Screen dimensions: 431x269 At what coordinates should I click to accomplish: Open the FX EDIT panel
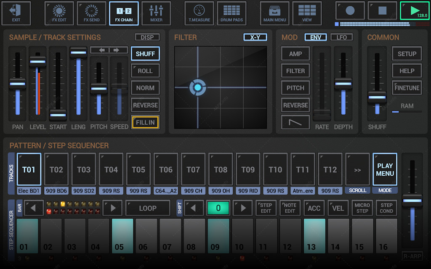59,13
